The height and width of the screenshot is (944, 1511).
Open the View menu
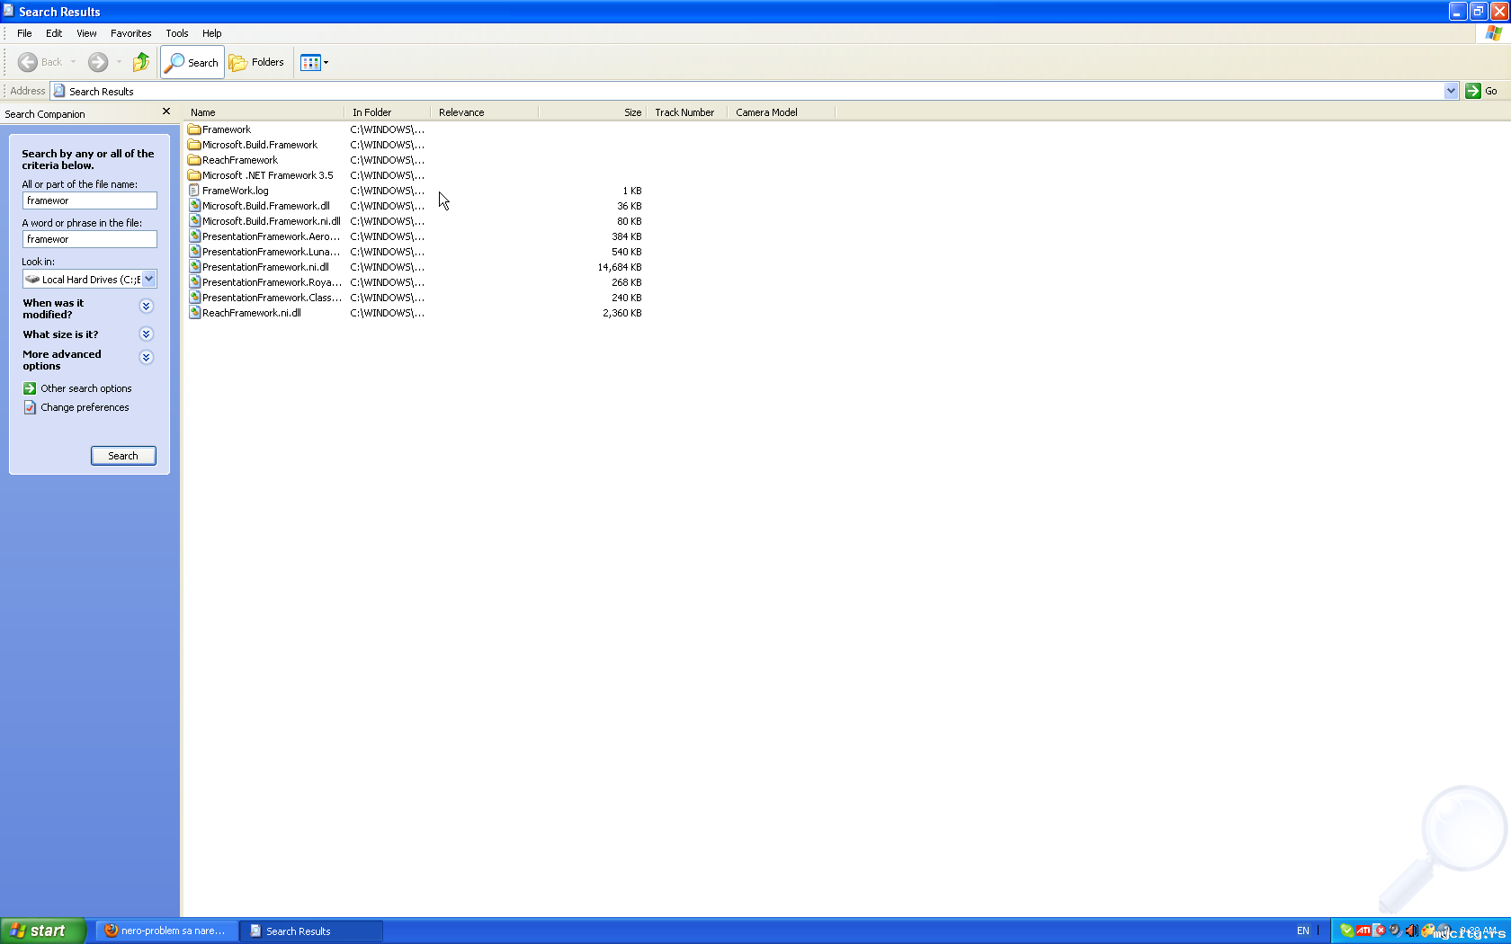pyautogui.click(x=86, y=33)
